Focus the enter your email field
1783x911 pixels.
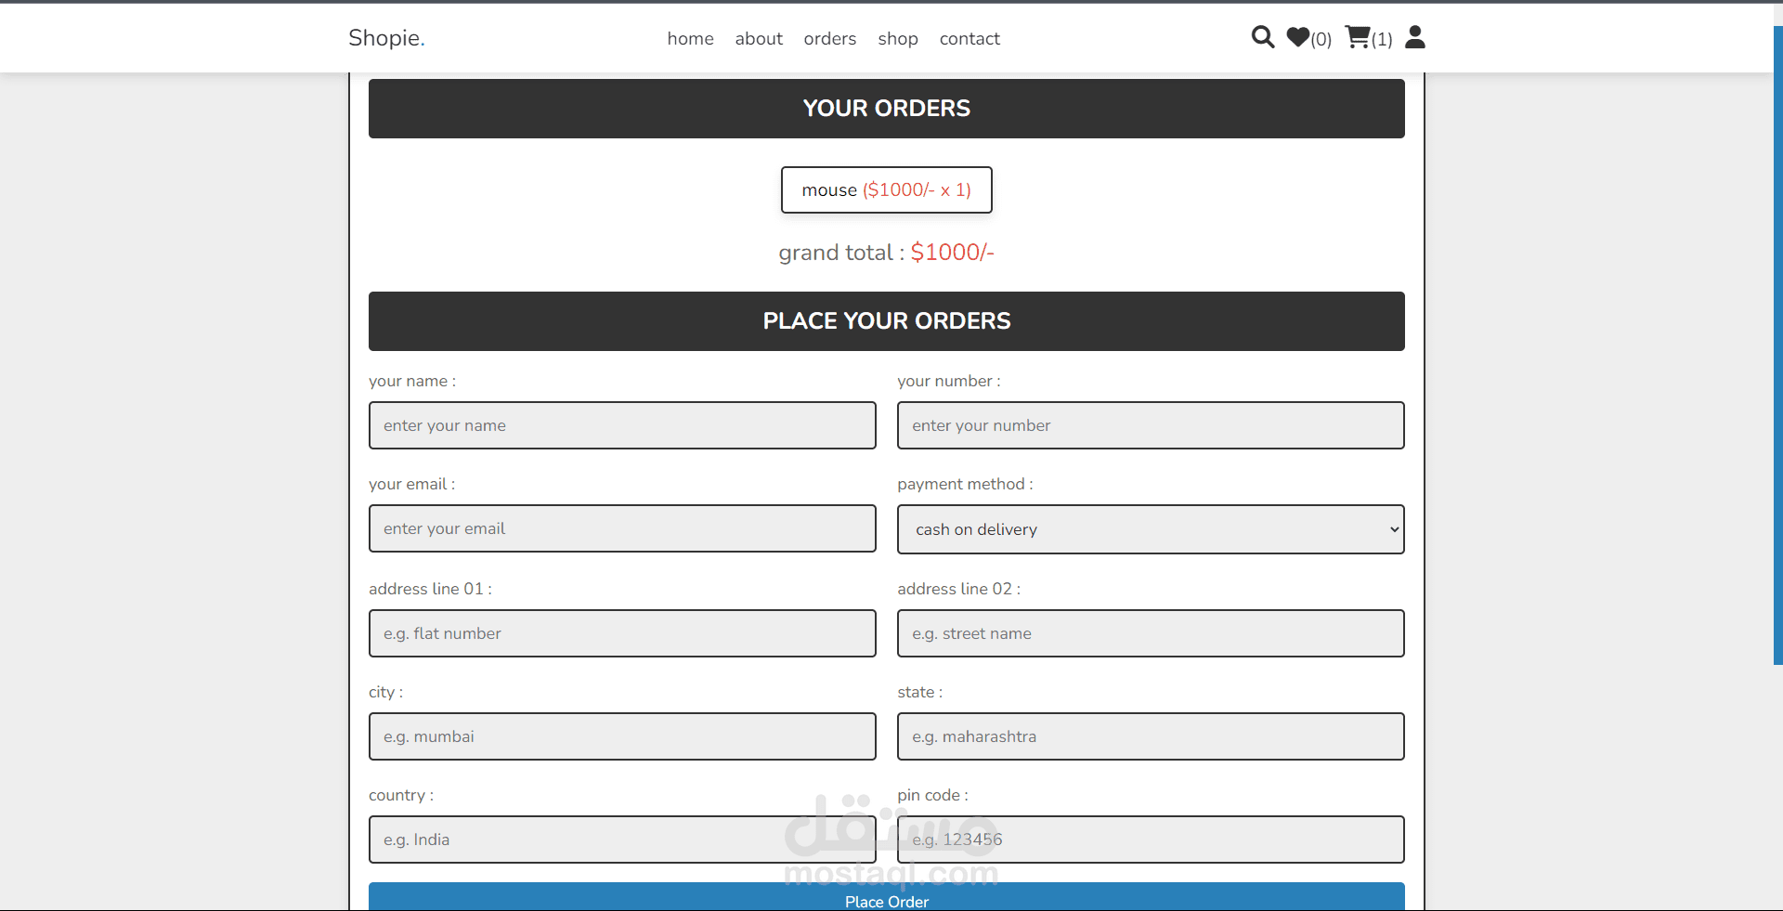pyautogui.click(x=622, y=528)
